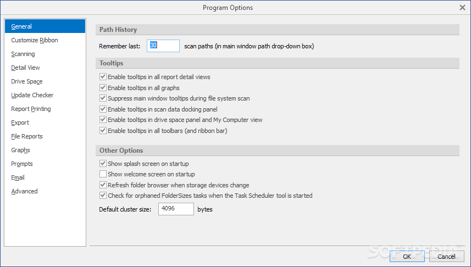Open the Advanced options category
The image size is (471, 267).
(24, 191)
